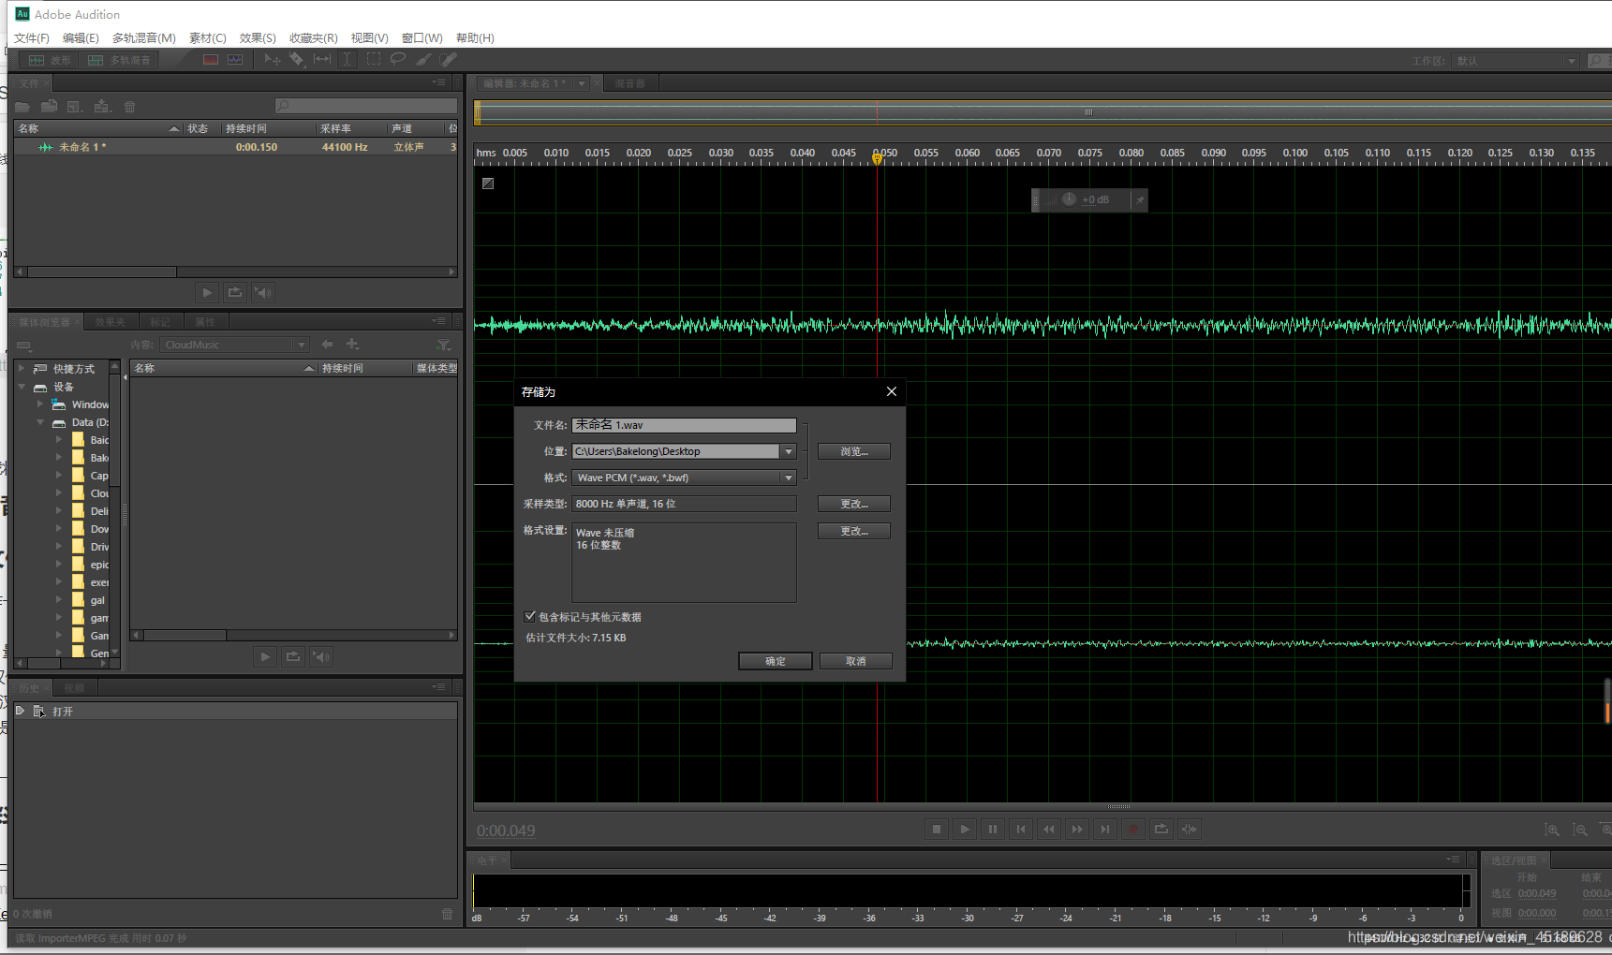Image resolution: width=1612 pixels, height=955 pixels.
Task: Toggle loop playback in transport bar
Action: 1161,829
